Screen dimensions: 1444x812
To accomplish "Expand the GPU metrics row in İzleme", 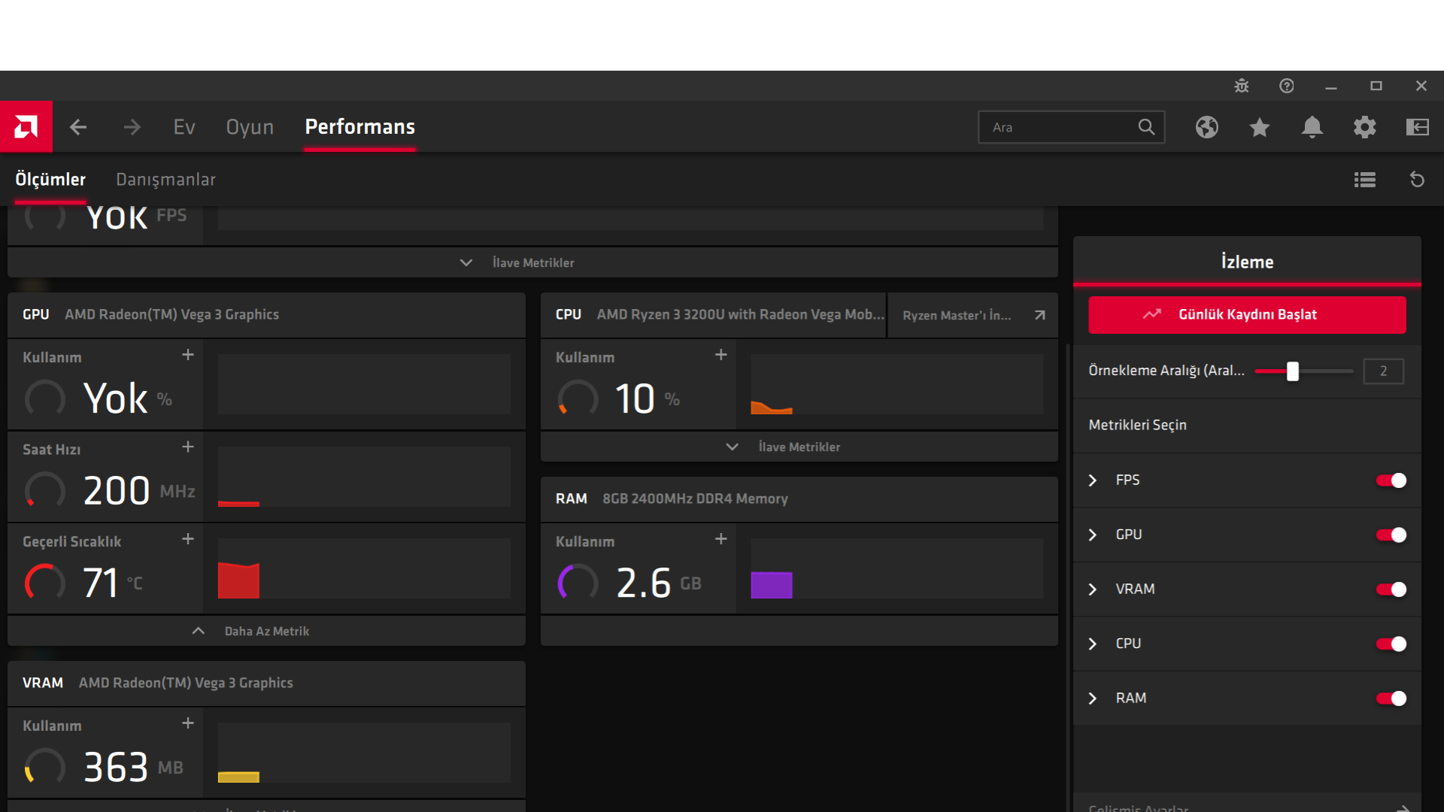I will 1093,535.
